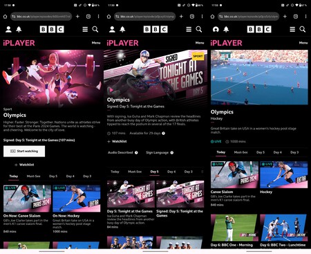The width and height of the screenshot is (311, 254).
Task: Open On Now: Hockey thumbnail, left phone
Action: click(x=77, y=199)
